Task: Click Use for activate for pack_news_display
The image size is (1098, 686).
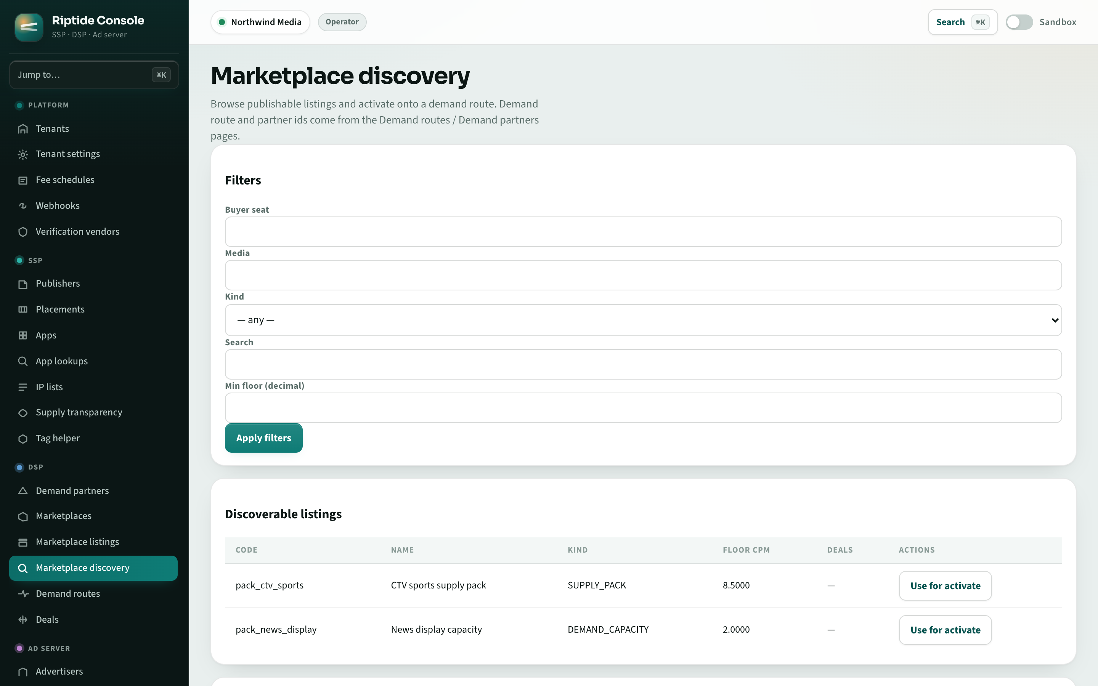Action: pos(945,630)
